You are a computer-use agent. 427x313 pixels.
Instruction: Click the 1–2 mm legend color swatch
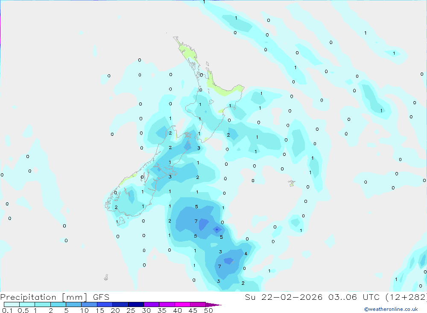click(x=42, y=304)
